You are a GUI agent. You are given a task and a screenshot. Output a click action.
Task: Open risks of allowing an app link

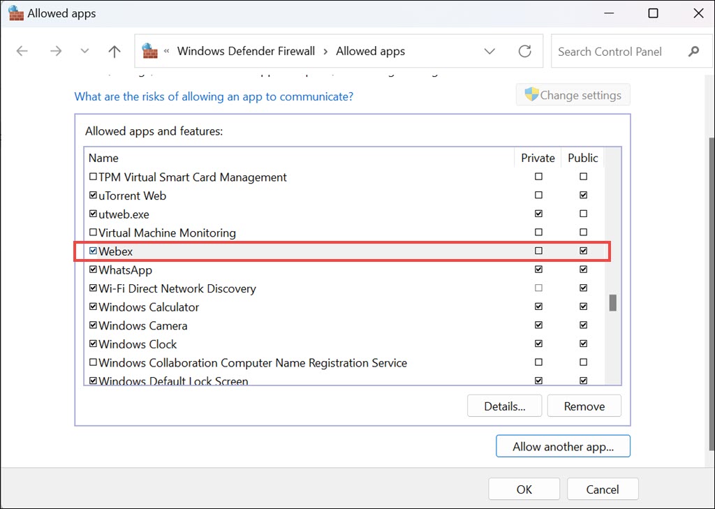[x=214, y=96]
